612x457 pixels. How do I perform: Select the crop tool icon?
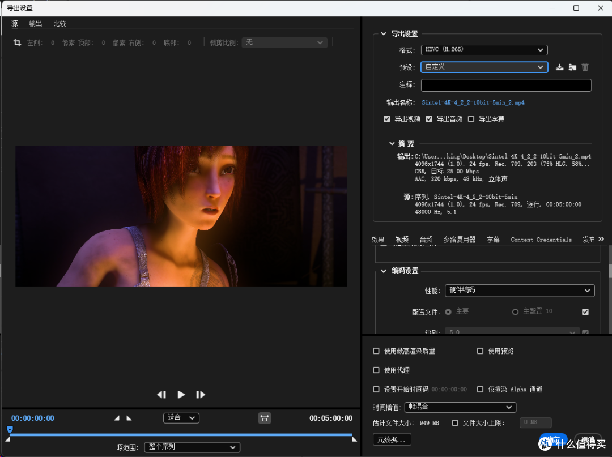coord(17,42)
